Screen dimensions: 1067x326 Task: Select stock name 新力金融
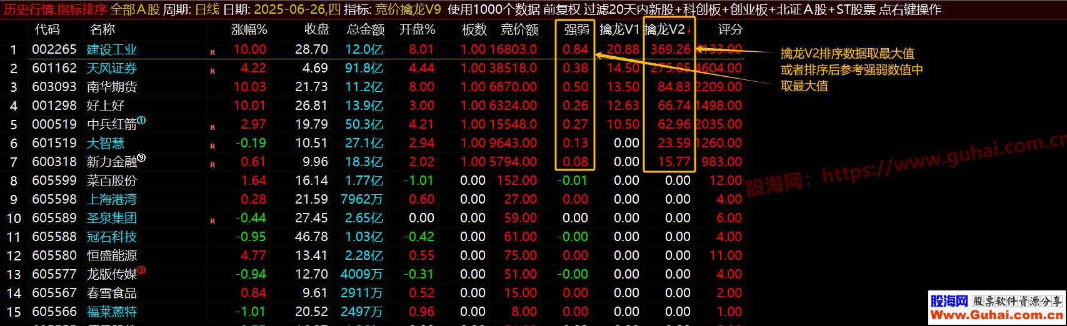point(112,162)
